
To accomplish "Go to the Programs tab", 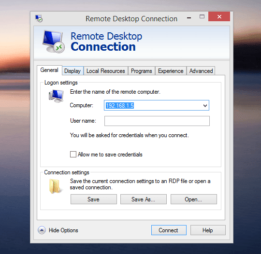I will pyautogui.click(x=142, y=71).
